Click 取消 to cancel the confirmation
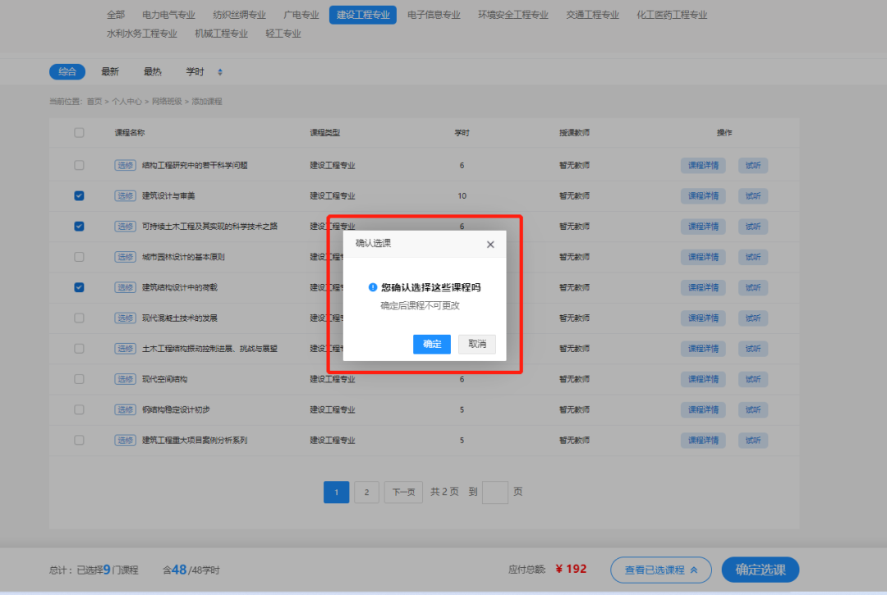Viewport: 887px width, 595px height. [477, 344]
